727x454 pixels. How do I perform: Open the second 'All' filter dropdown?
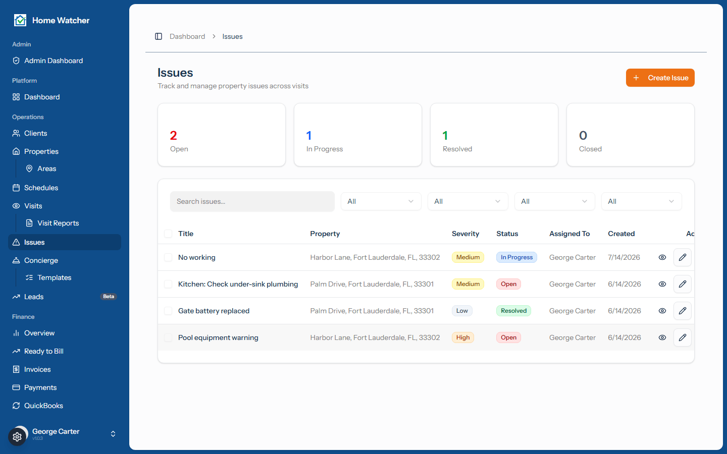[468, 201]
